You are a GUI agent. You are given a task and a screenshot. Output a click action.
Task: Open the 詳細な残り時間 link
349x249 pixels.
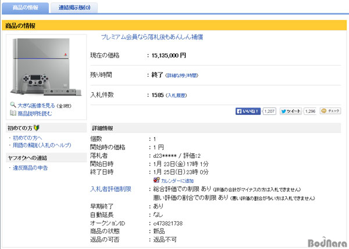click(x=182, y=75)
